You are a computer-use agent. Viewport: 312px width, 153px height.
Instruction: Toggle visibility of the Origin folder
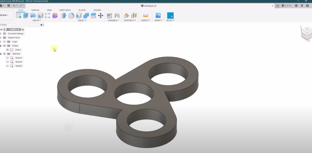click(5, 41)
